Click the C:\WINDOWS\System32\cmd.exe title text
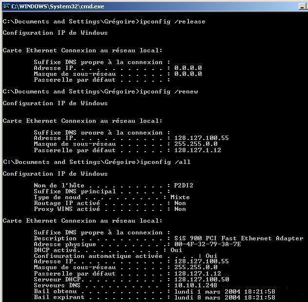Screen dimensions: 308x302 (x=58, y=6)
